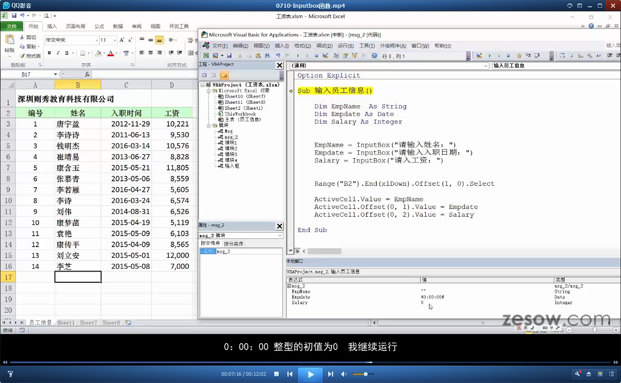Toggle top vertical alignment
This screenshot has height=383, width=621.
[x=142, y=40]
